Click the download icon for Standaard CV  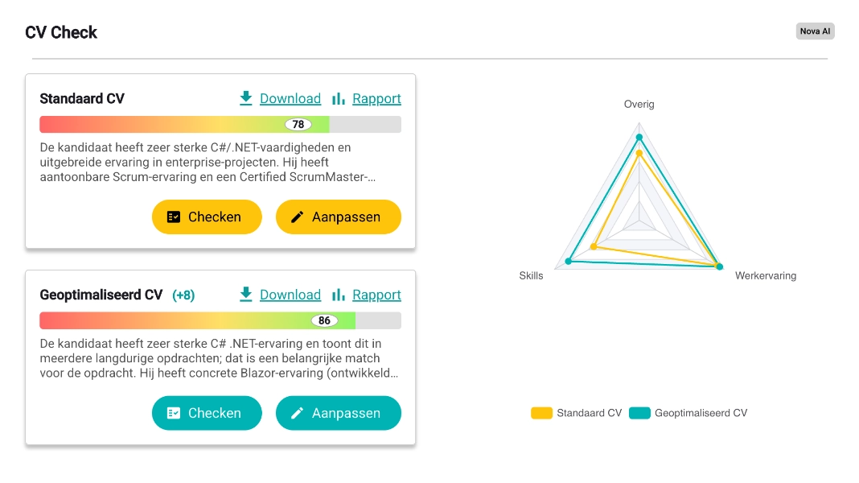(x=246, y=98)
